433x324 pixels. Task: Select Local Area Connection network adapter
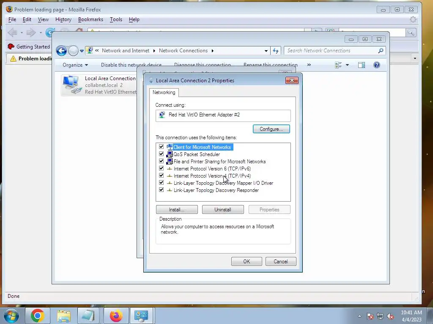99,85
